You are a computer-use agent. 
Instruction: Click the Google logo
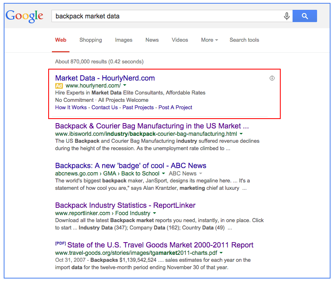(x=25, y=16)
